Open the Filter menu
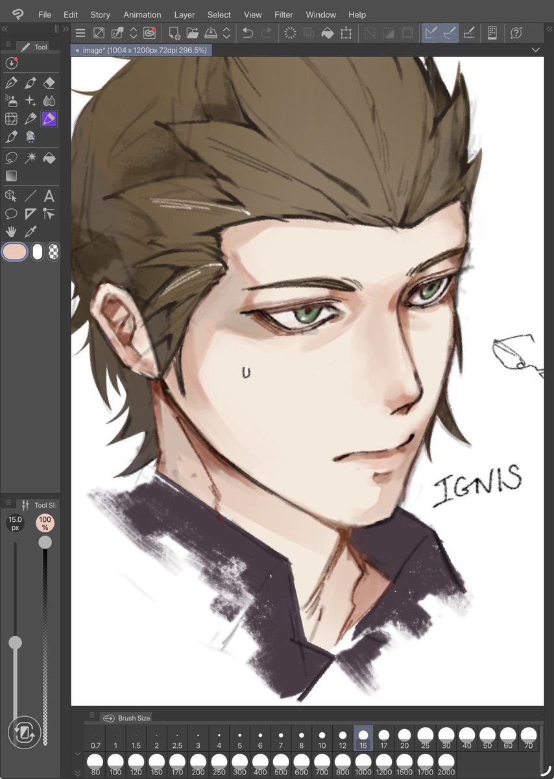554x779 pixels. (x=283, y=14)
